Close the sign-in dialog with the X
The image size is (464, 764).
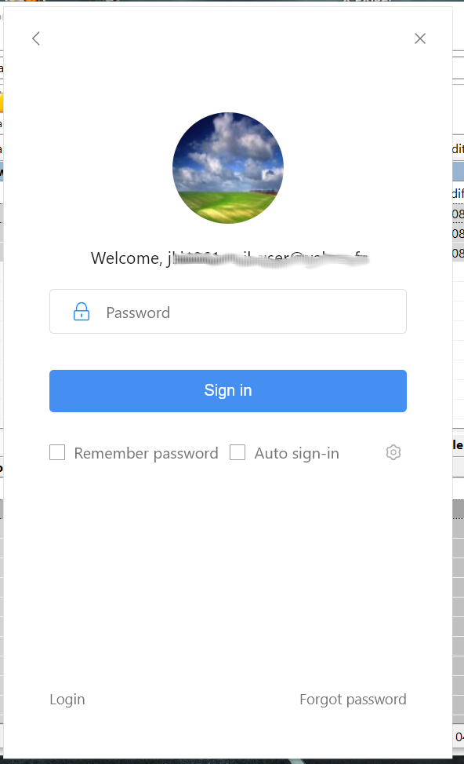pos(420,38)
